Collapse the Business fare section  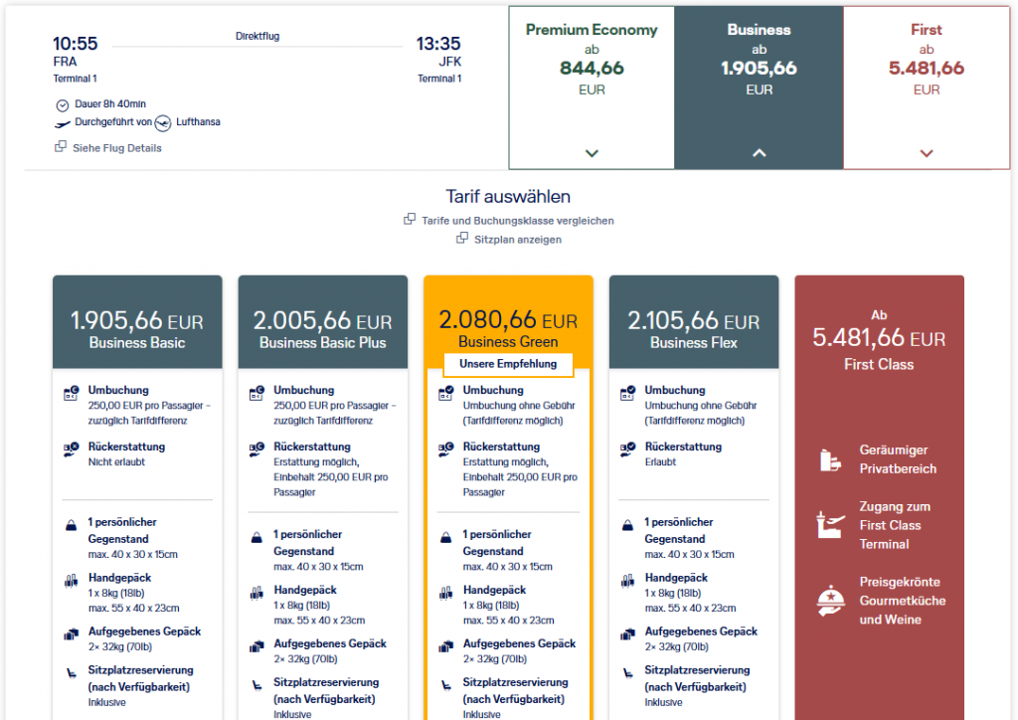point(759,152)
